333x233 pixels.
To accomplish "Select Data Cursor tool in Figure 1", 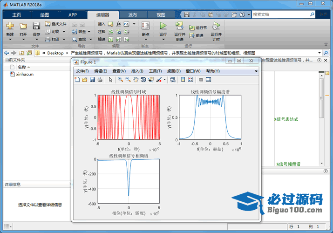I will pos(151,80).
